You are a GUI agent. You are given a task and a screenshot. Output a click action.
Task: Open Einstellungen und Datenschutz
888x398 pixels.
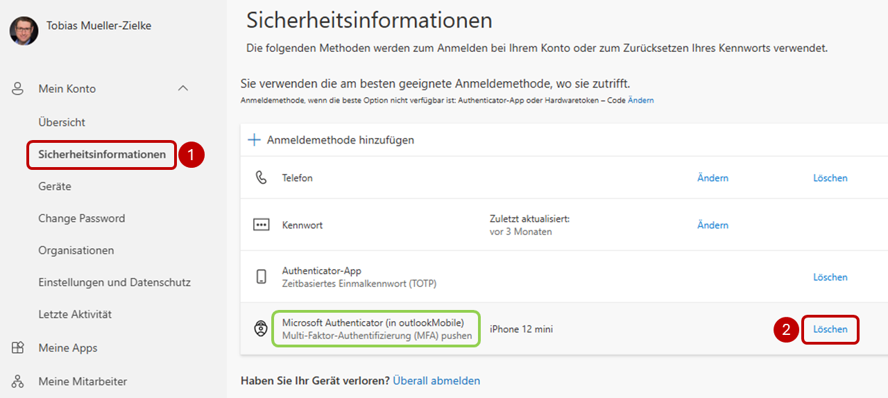click(114, 282)
